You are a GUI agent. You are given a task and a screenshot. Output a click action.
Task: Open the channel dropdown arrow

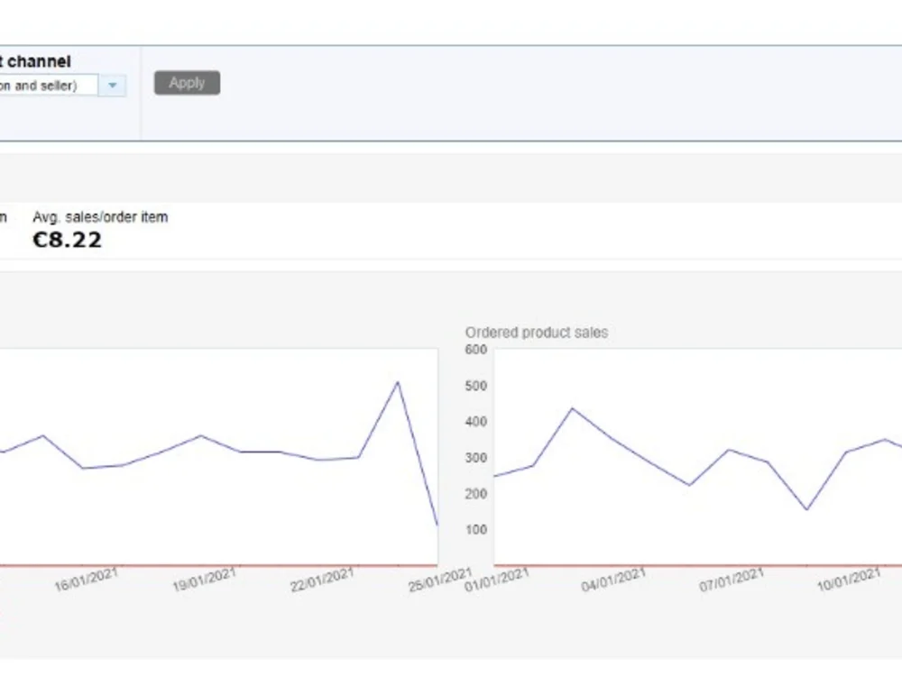coord(113,86)
